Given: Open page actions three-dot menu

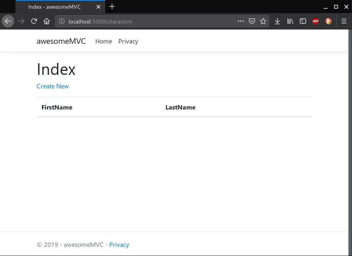Looking at the screenshot, I should coord(241,21).
